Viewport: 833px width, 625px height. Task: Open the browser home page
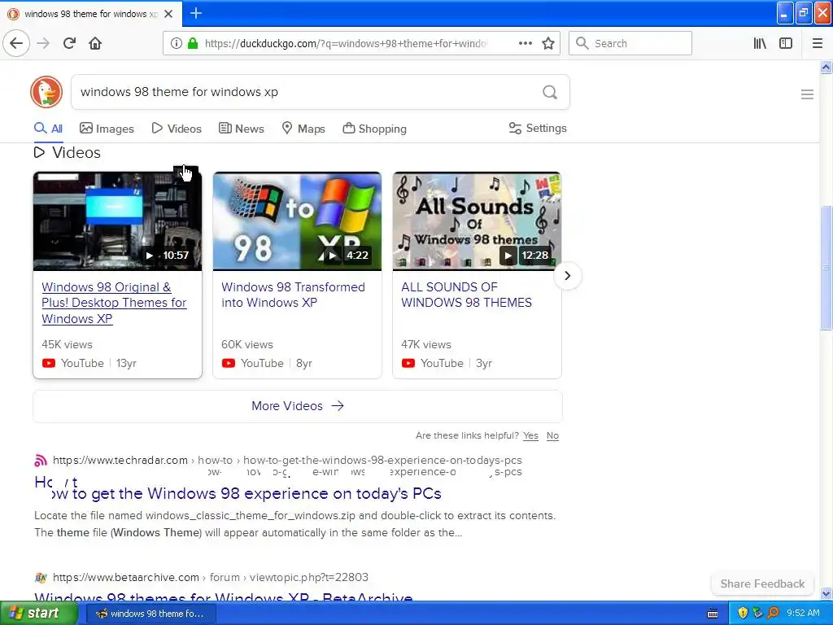[95, 43]
